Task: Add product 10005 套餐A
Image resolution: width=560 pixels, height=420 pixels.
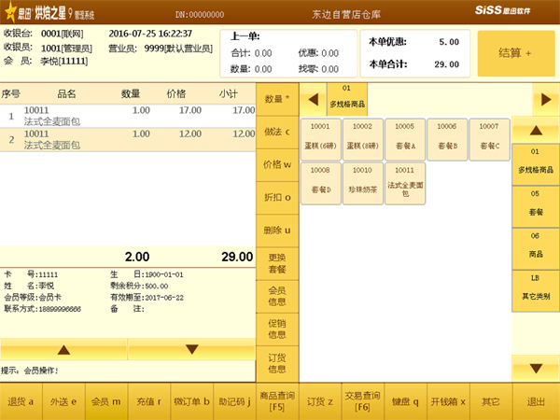Action: (x=405, y=140)
